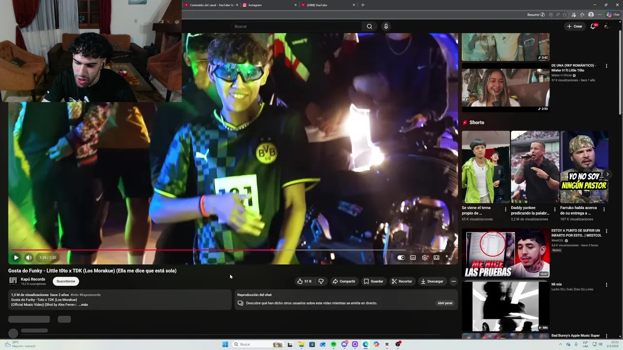623x350 pixels.
Task: Open Microsoft Edge from the taskbar
Action: pos(366,344)
